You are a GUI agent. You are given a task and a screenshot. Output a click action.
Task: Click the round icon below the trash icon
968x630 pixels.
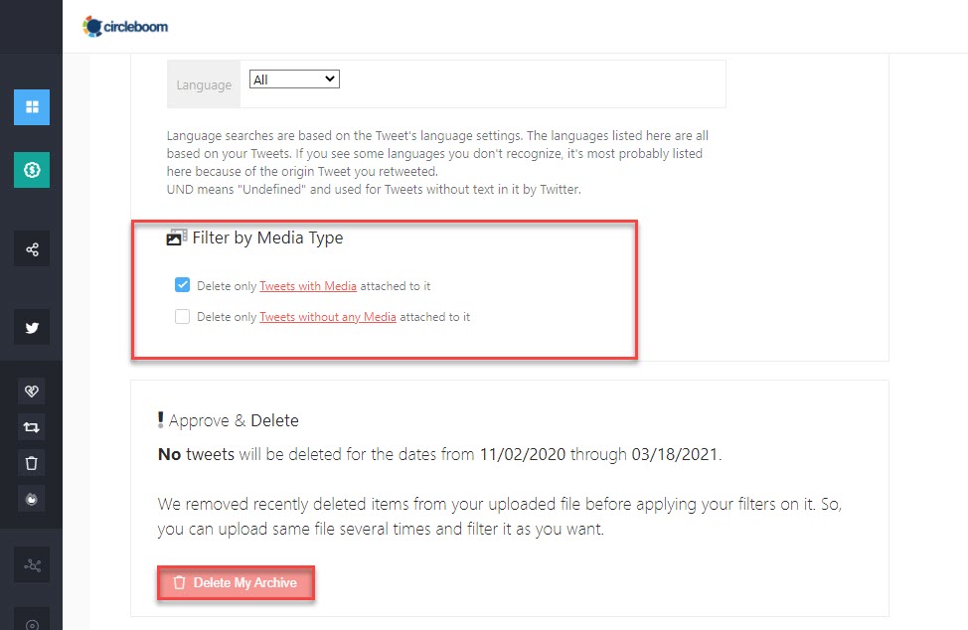coord(32,499)
